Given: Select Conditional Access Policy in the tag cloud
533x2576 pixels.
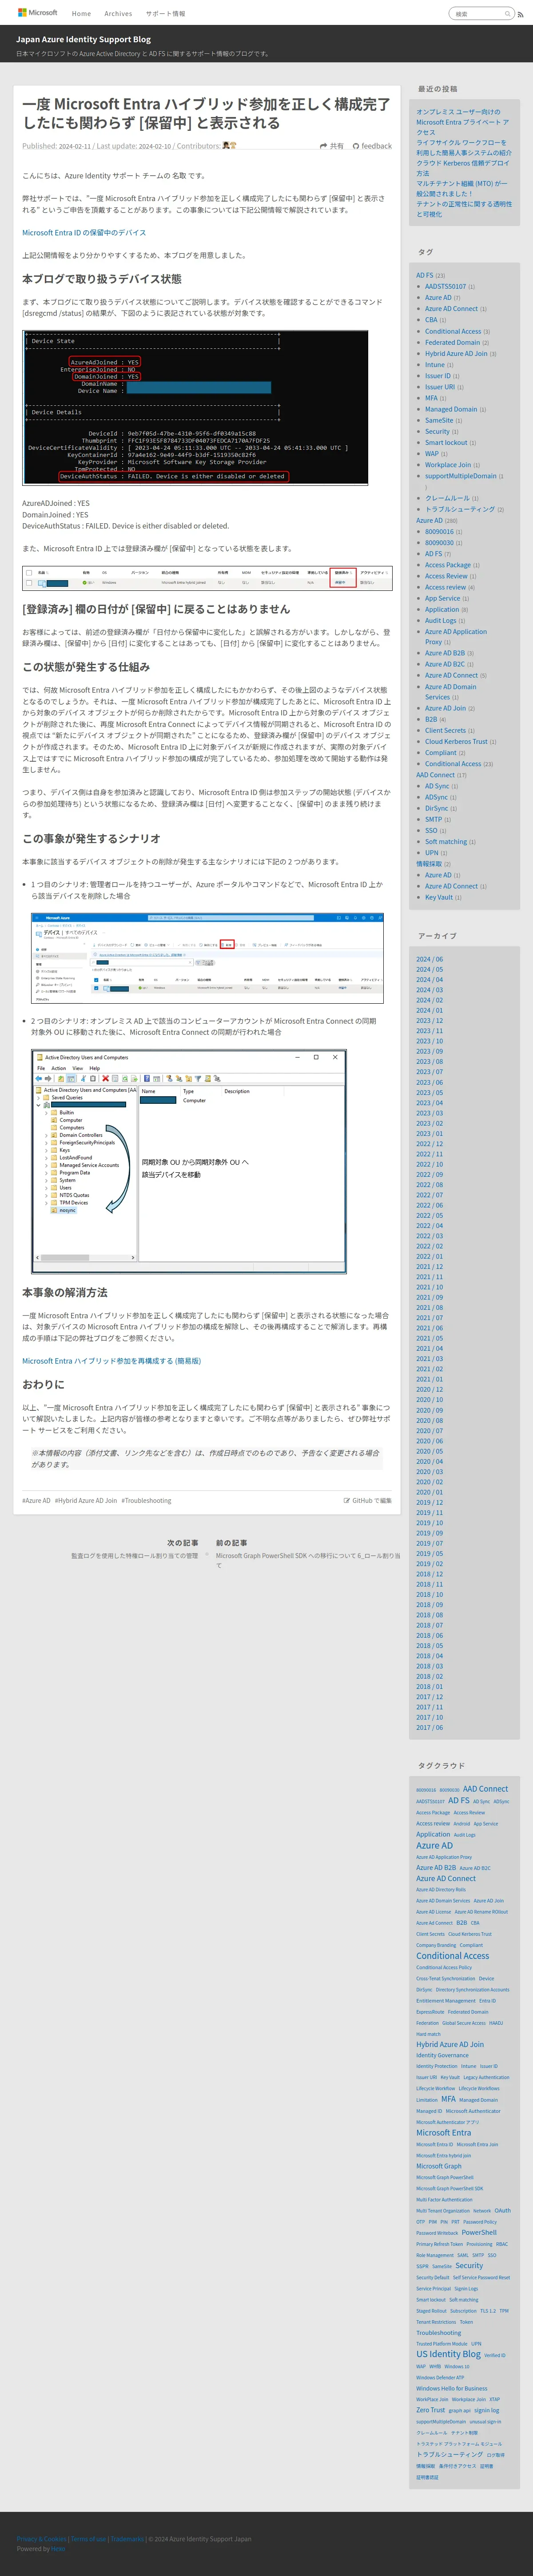Looking at the screenshot, I should point(444,1967).
